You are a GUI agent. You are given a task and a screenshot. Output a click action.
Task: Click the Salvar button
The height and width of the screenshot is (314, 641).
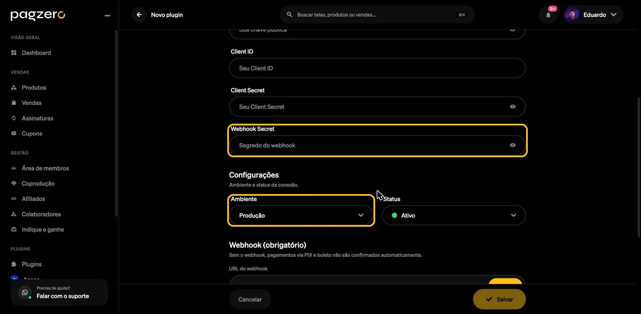pos(499,299)
